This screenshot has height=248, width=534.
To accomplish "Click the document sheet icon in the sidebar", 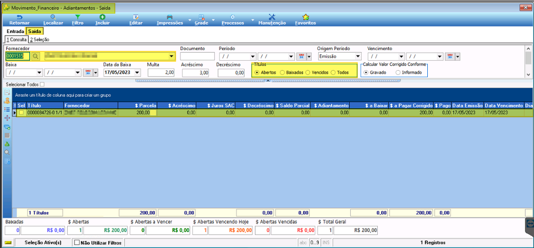I will (x=7, y=92).
